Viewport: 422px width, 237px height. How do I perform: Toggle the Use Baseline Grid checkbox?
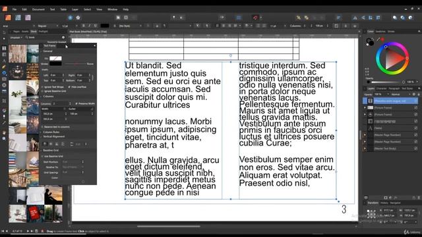click(x=42, y=157)
